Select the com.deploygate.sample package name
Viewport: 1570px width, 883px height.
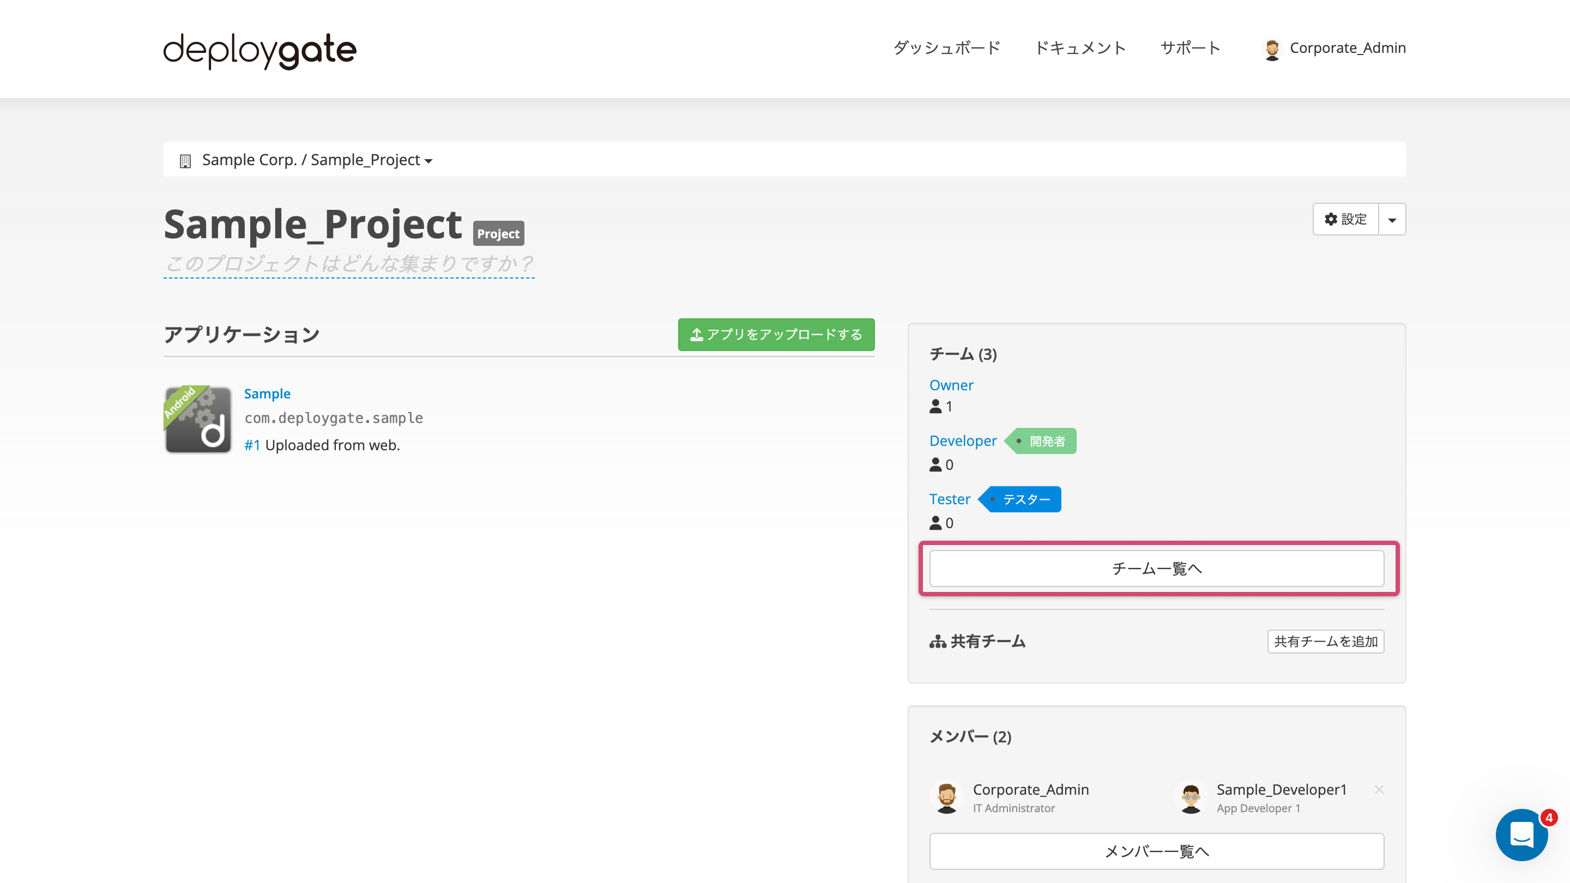click(x=334, y=418)
